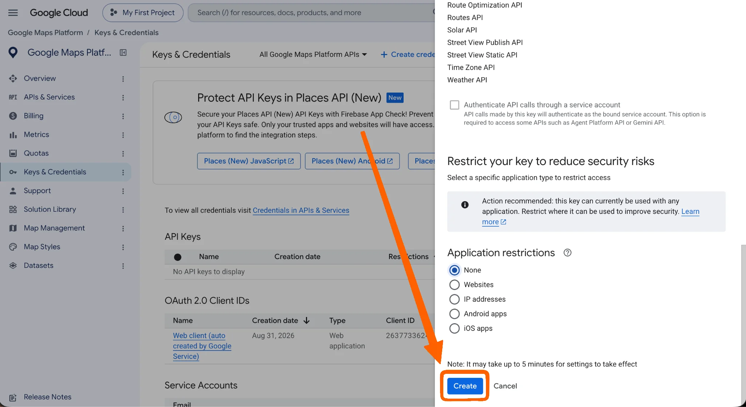Screen dimensions: 746x407
Task: Go to Google Maps Platform breadcrumb
Action: [45, 33]
